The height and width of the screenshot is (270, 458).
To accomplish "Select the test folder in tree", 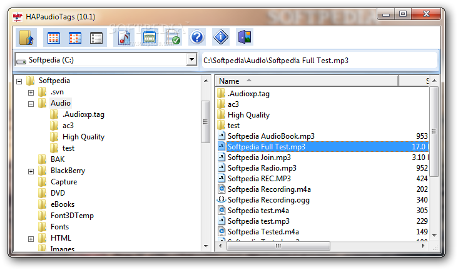I will pos(68,148).
